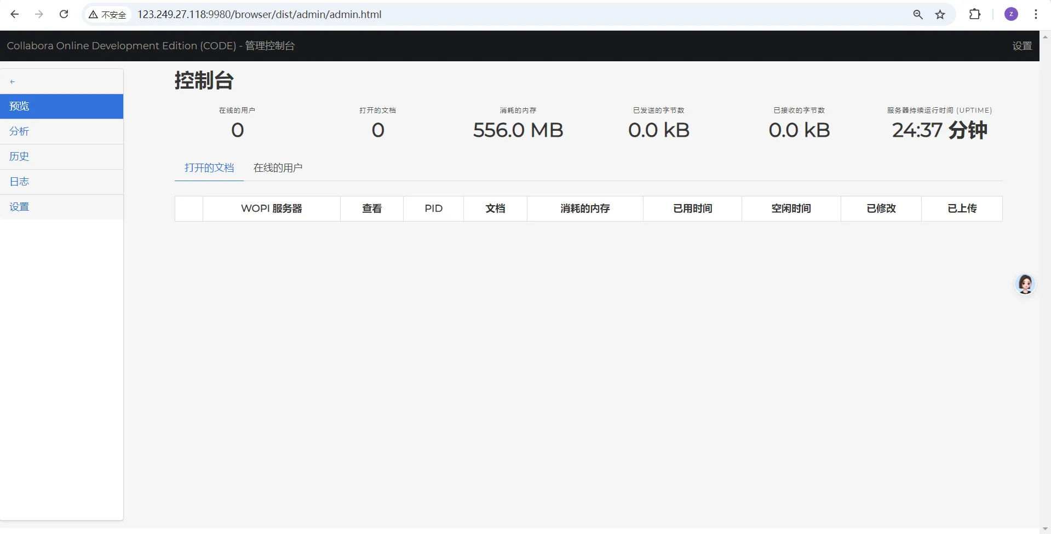Open 历史 in the sidebar
This screenshot has height=534, width=1051.
[19, 156]
